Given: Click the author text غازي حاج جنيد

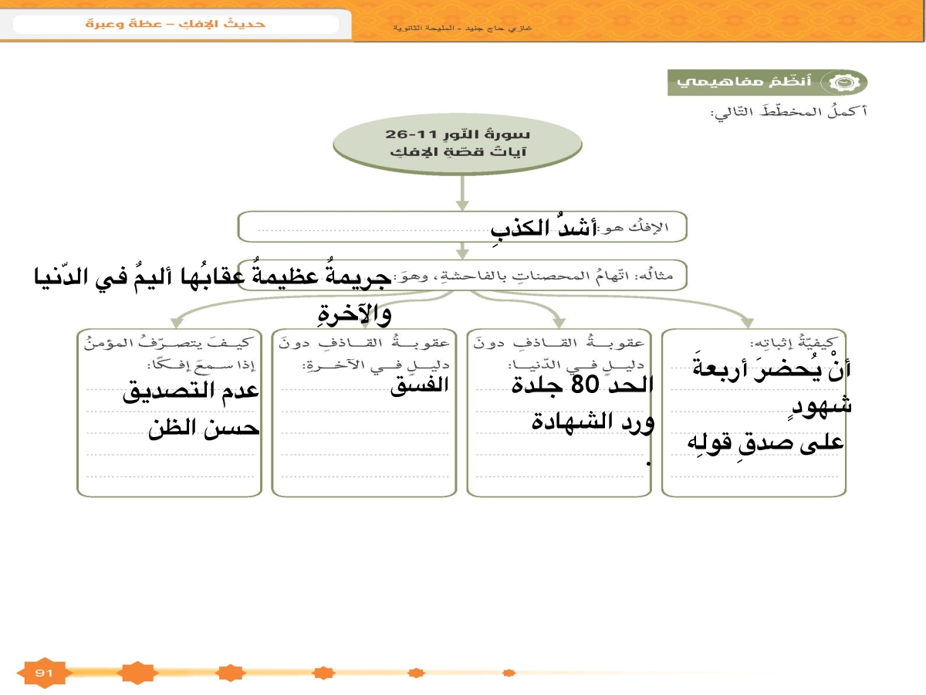Looking at the screenshot, I should pos(463,28).
